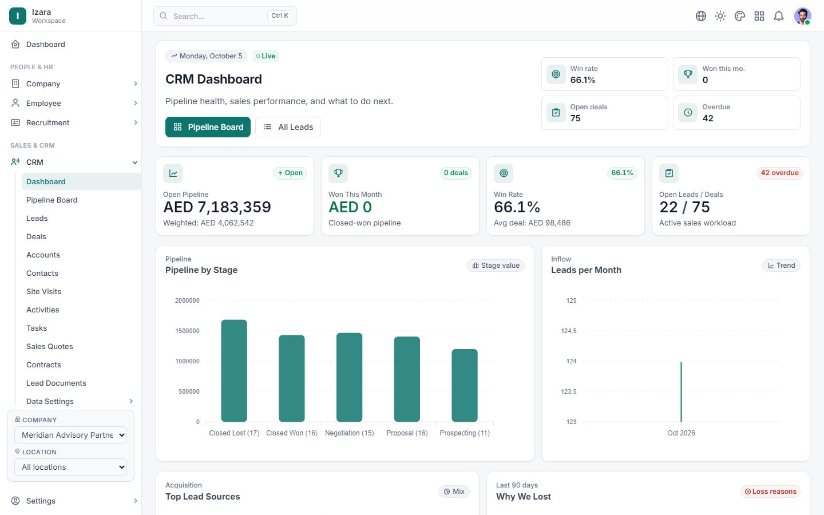Image resolution: width=824 pixels, height=515 pixels.
Task: Click the Izara workspace logo
Action: point(18,16)
